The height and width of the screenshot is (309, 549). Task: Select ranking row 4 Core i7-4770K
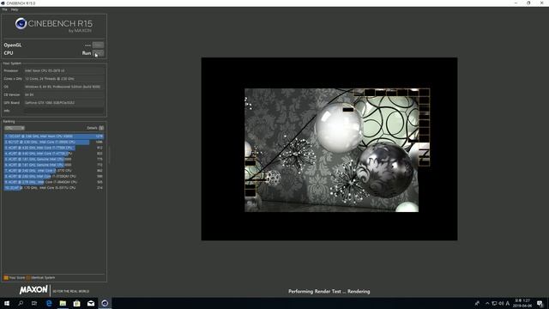coord(54,154)
